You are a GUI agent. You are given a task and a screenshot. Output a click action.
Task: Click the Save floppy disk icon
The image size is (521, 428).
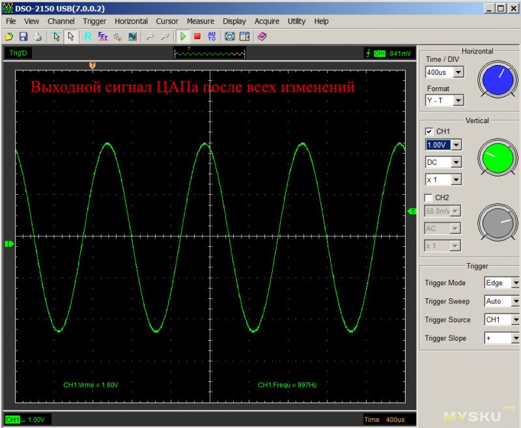coord(23,37)
